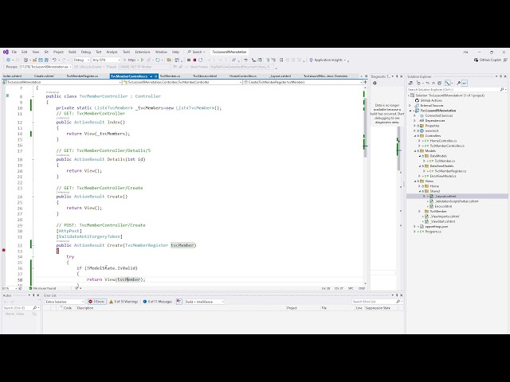Viewport: 510px width, 382px height.
Task: Select Program.cs in Solution Explorer
Action: (433, 232)
